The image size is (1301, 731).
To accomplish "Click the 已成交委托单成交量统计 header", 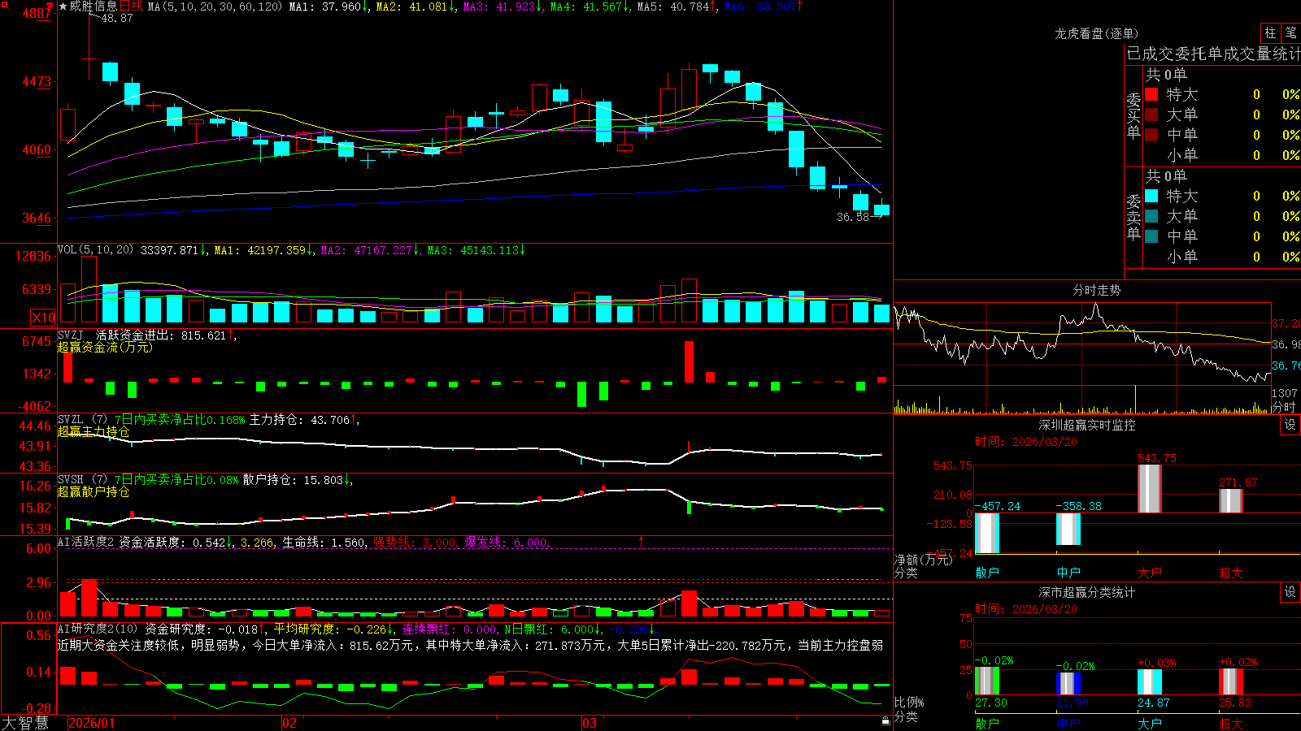I will point(1213,54).
